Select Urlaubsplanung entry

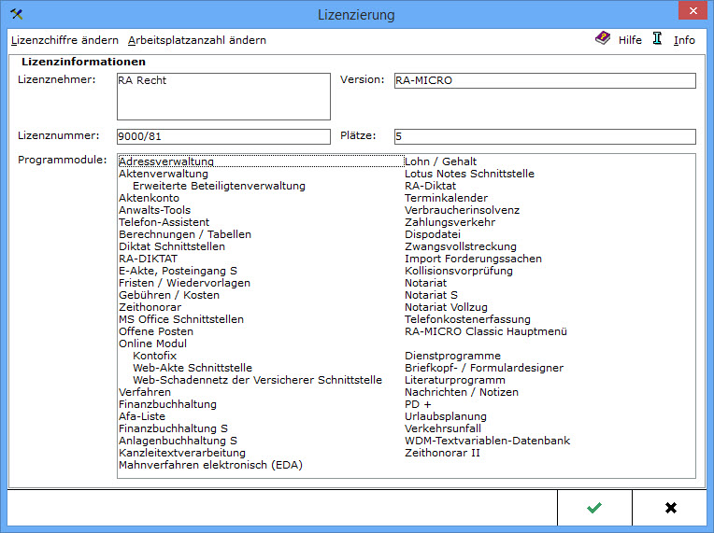(x=446, y=416)
